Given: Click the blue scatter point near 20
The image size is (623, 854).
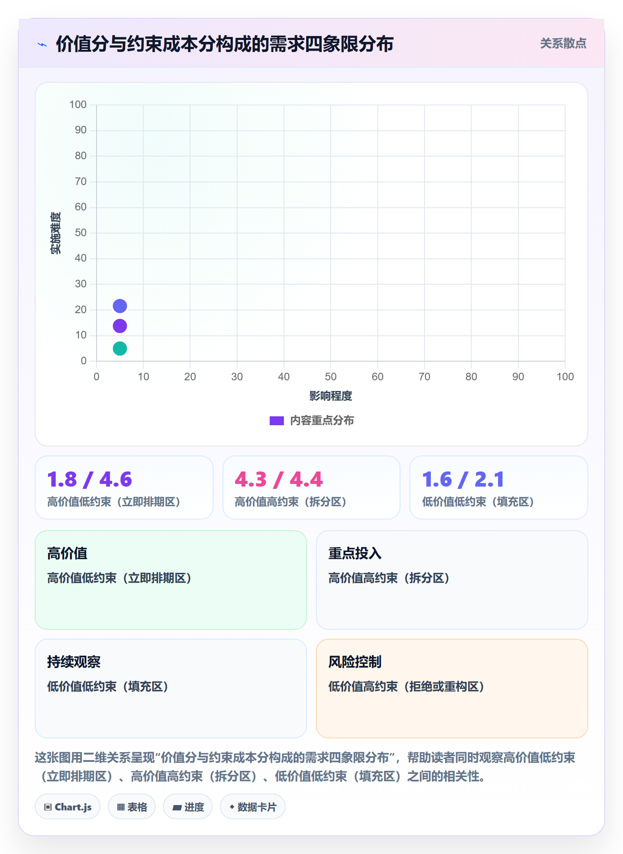Looking at the screenshot, I should coord(120,306).
